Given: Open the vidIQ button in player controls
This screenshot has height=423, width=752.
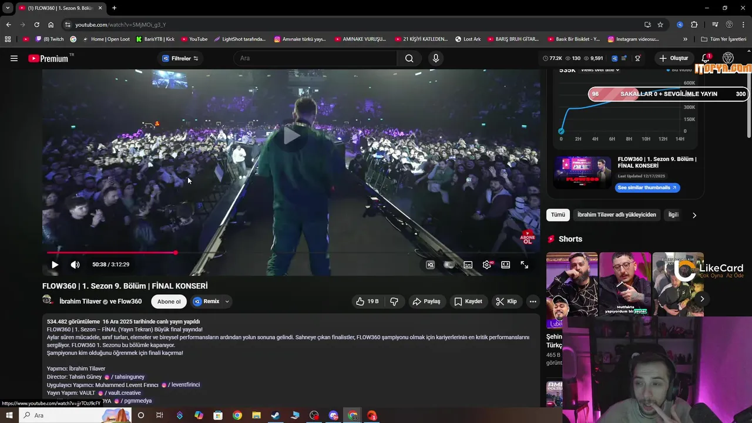Looking at the screenshot, I should 430,265.
